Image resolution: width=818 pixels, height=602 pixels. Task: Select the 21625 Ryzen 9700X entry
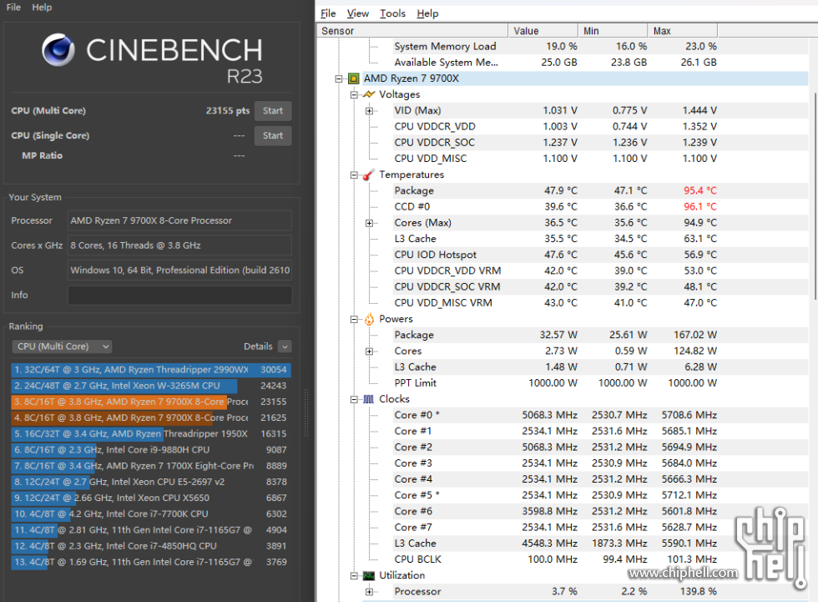coord(151,417)
